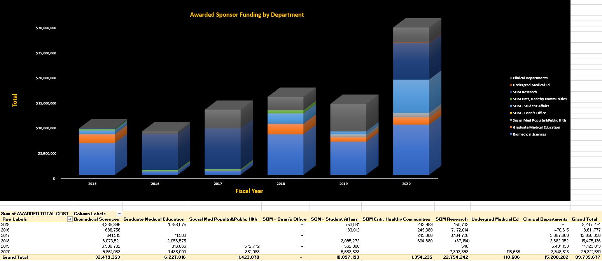Select the Biomedical Sciences legend entry

coord(529,134)
